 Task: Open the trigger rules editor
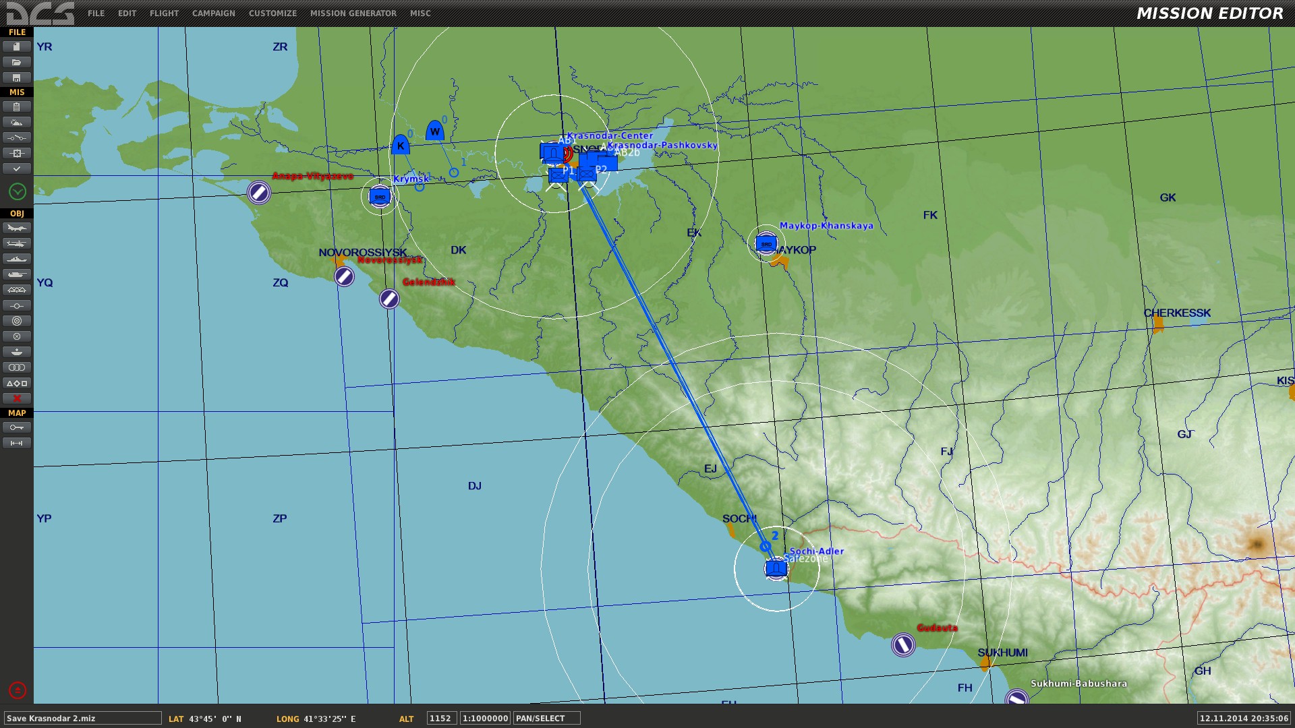[17, 138]
